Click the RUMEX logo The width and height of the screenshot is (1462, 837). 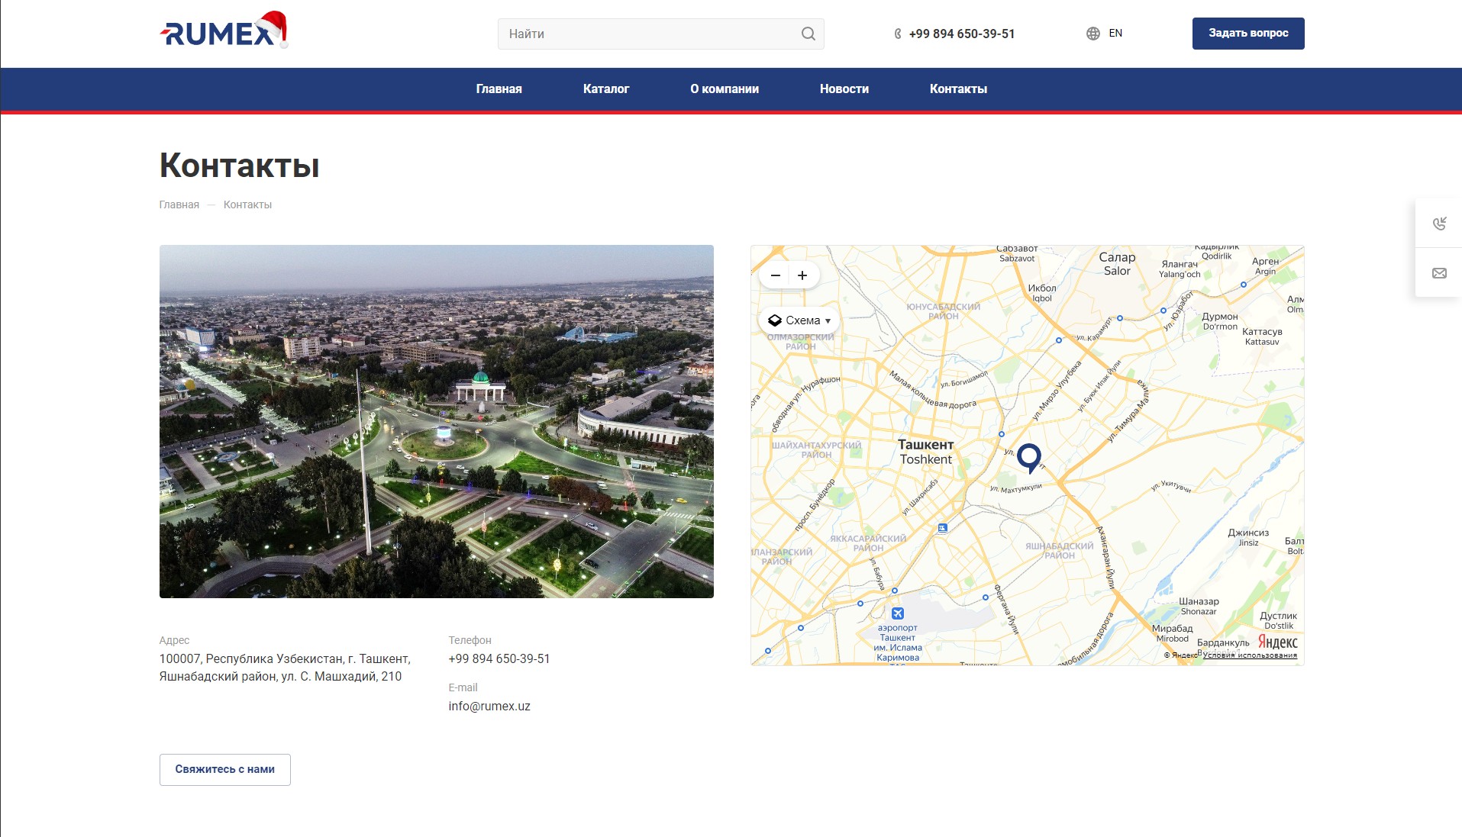click(224, 31)
